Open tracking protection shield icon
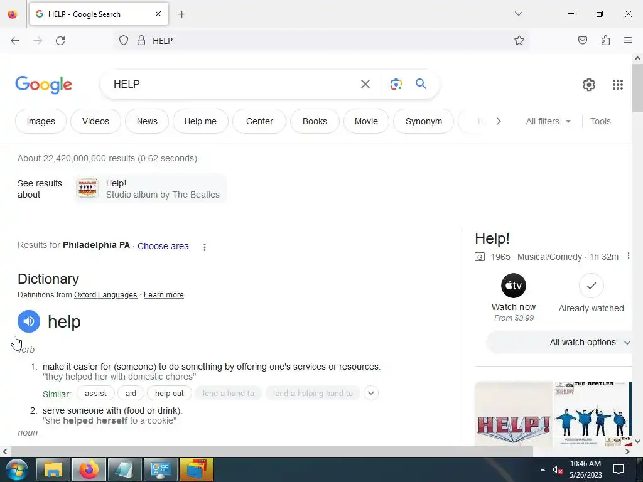This screenshot has width=643, height=482. click(124, 40)
